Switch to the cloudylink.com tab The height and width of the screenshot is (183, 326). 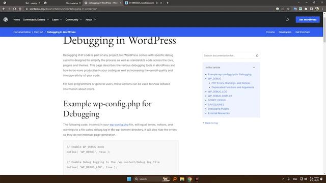[x=144, y=3]
